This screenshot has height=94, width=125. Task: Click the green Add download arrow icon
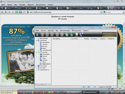tap(67, 34)
